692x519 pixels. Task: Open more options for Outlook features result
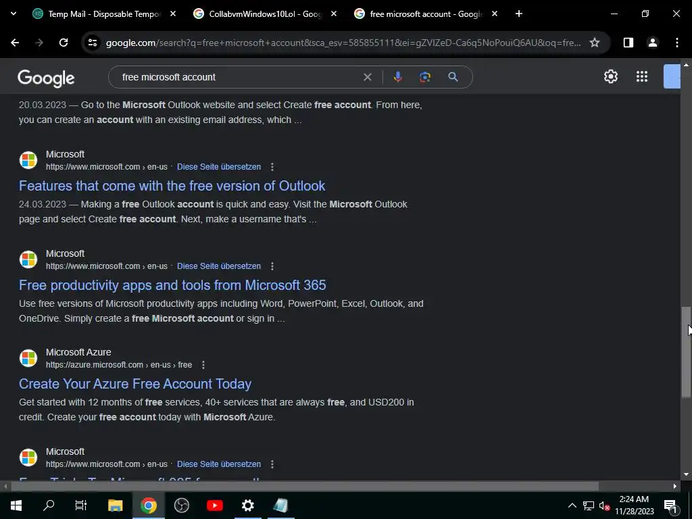[272, 167]
